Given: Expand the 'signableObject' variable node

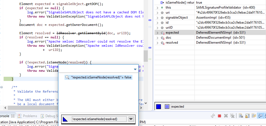Looking at the screenshot, I should [x=157, y=18].
